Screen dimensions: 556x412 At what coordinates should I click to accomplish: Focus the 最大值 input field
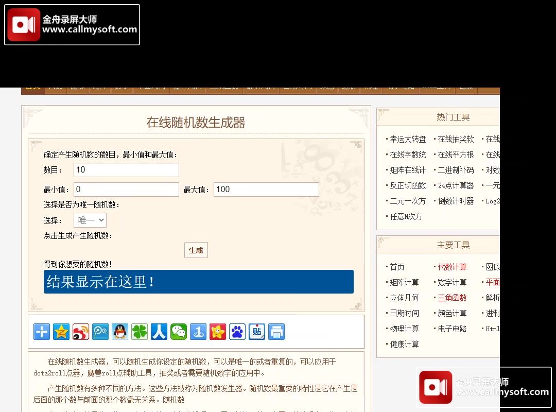click(x=266, y=190)
